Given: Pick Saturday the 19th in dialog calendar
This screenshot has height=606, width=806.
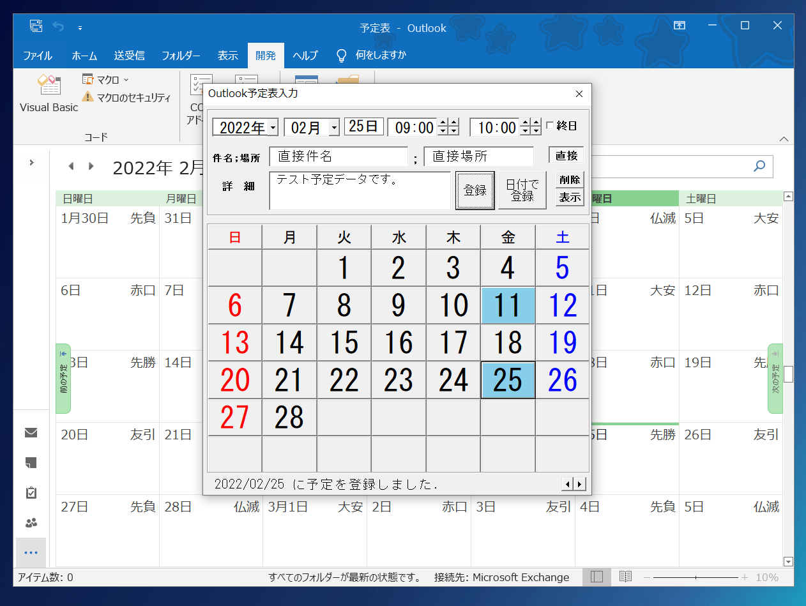Looking at the screenshot, I should coord(563,342).
